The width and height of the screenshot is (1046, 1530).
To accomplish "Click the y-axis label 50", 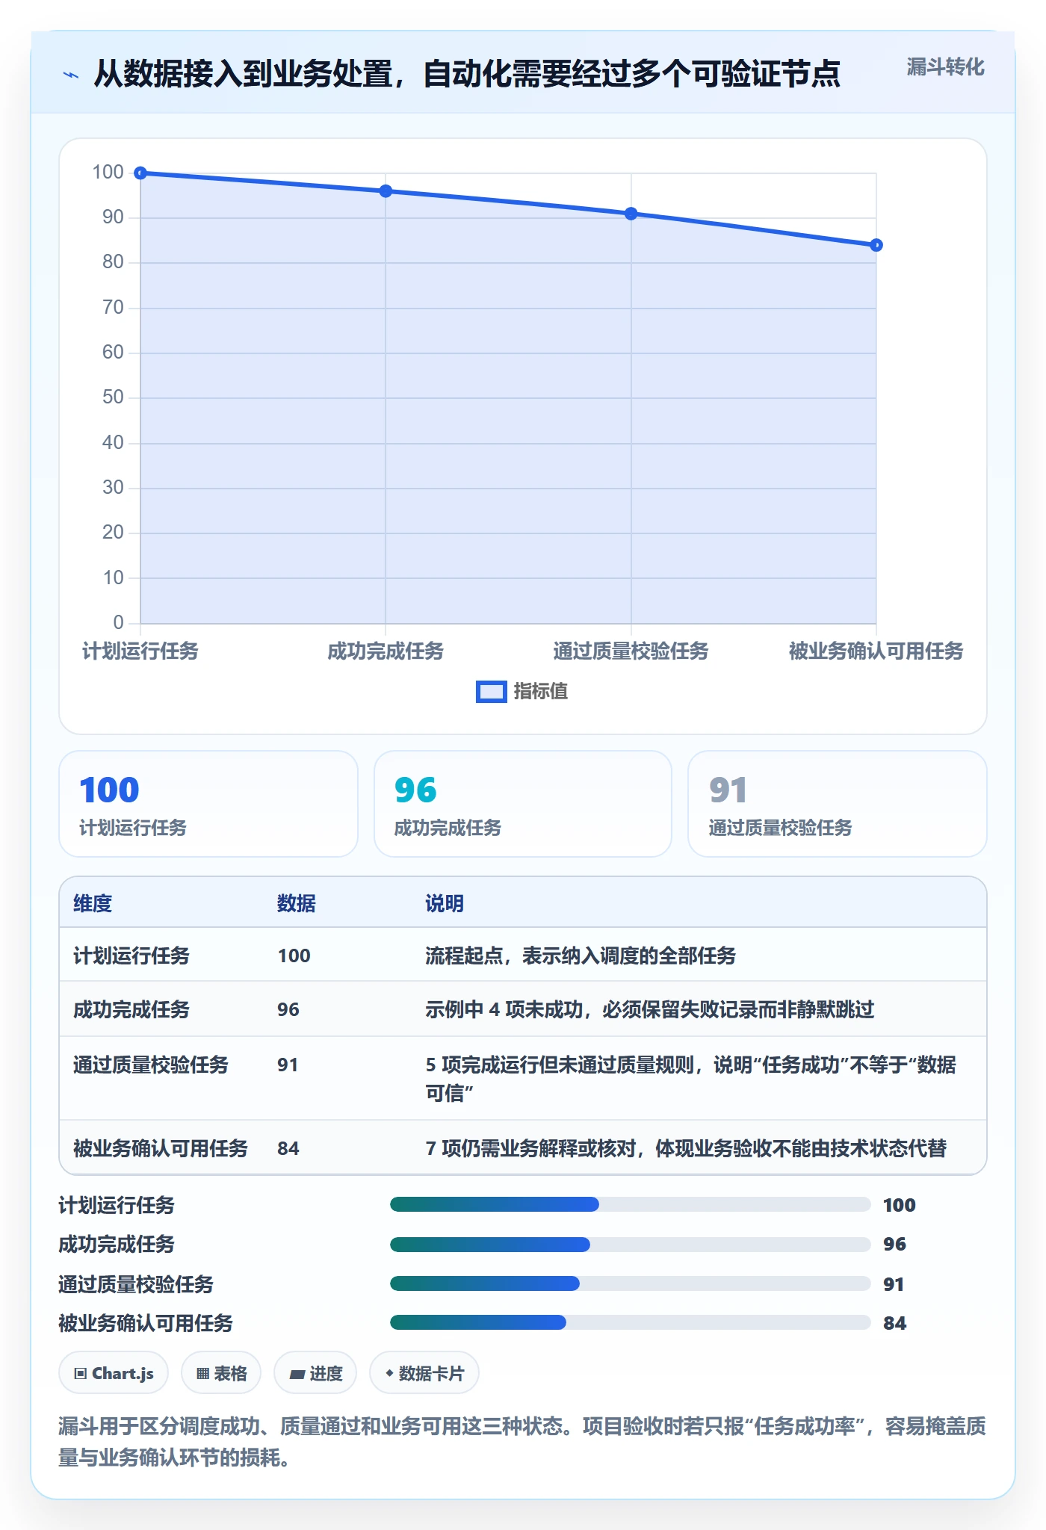I will click(113, 397).
